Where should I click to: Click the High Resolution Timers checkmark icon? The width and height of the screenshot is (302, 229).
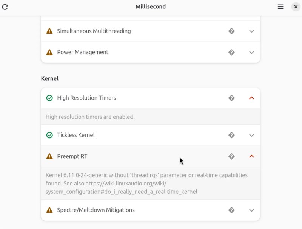[49, 98]
